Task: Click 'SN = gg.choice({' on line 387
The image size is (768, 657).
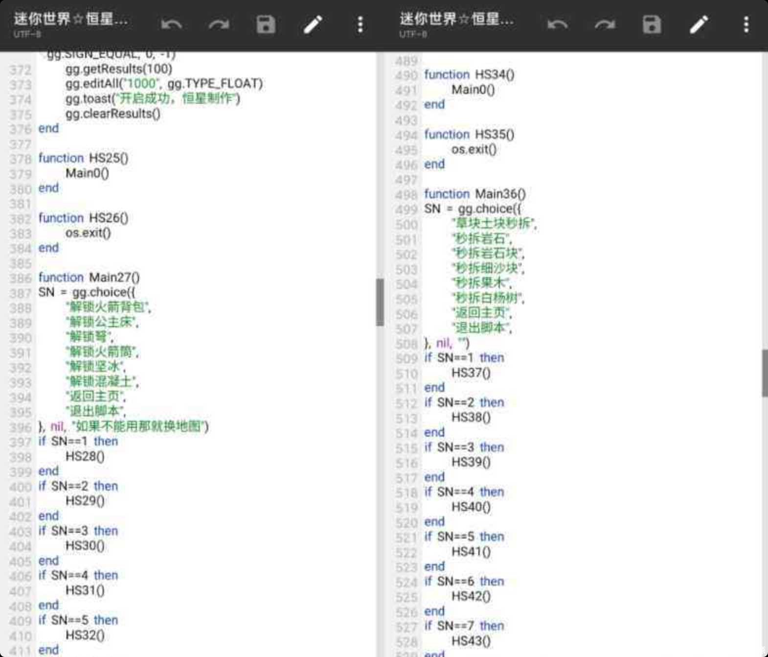Action: [x=87, y=292]
